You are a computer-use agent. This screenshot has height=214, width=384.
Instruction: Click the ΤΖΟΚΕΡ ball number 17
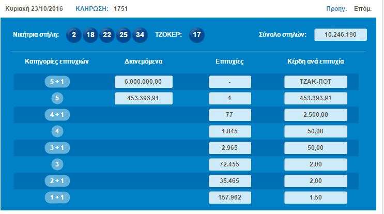point(196,35)
